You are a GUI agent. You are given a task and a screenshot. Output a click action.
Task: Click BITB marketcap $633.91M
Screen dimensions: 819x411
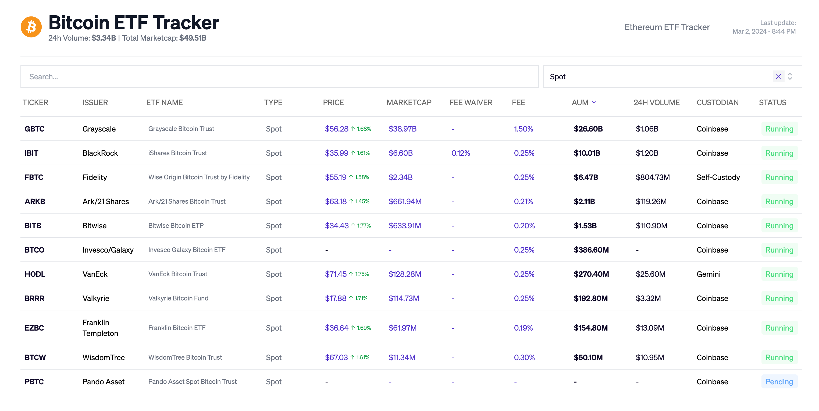point(405,226)
